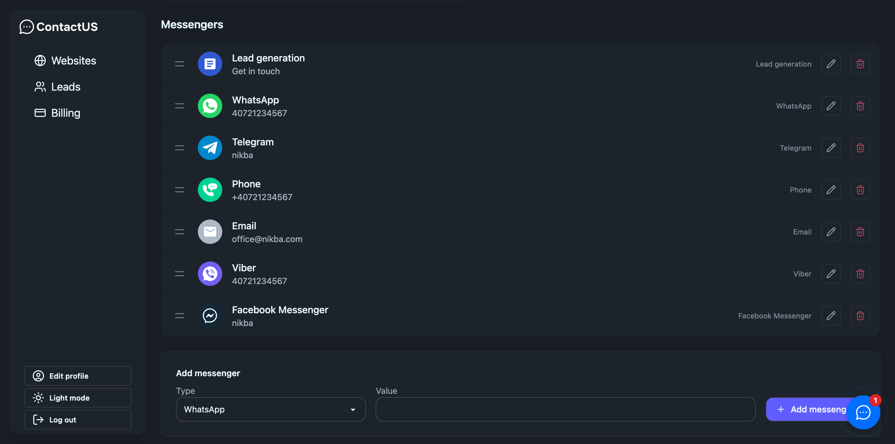The width and height of the screenshot is (895, 444).
Task: Click the Value input field
Action: click(x=565, y=409)
